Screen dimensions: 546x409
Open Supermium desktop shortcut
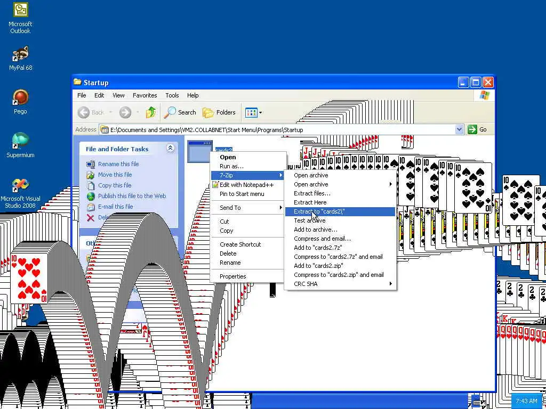click(x=20, y=145)
